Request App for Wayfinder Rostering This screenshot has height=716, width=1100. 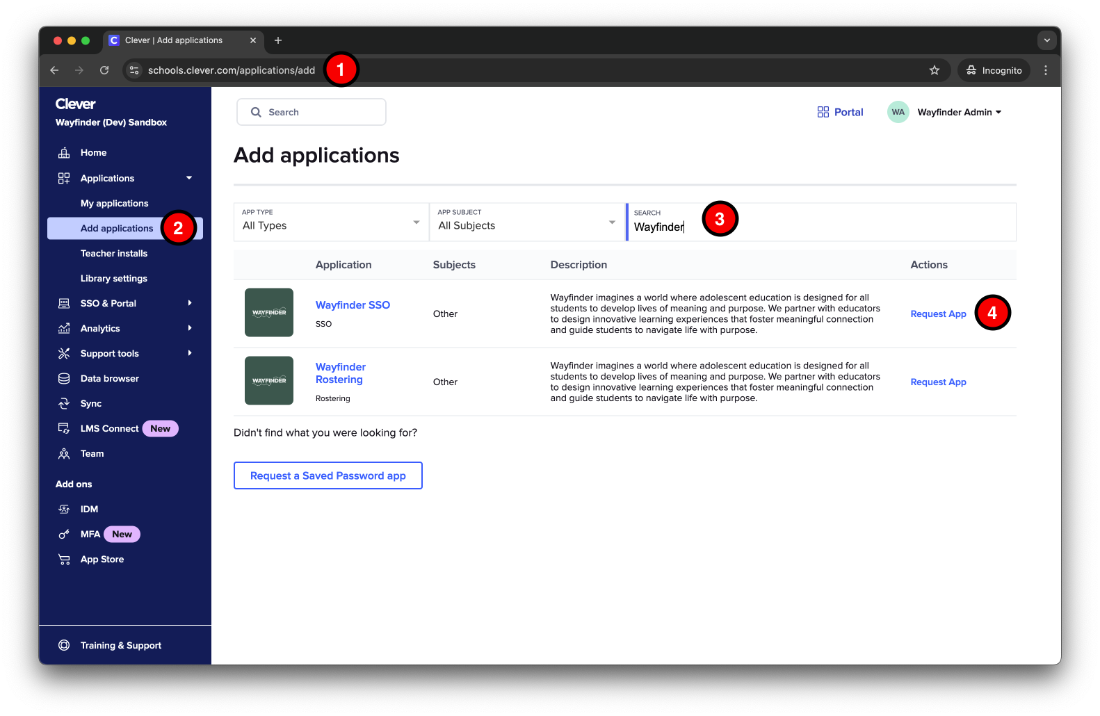point(939,382)
